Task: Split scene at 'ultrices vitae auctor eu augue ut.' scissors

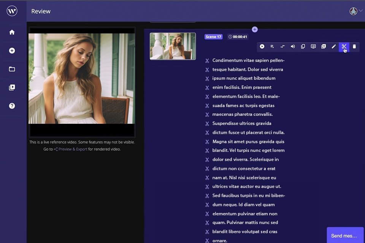Action: point(207,187)
